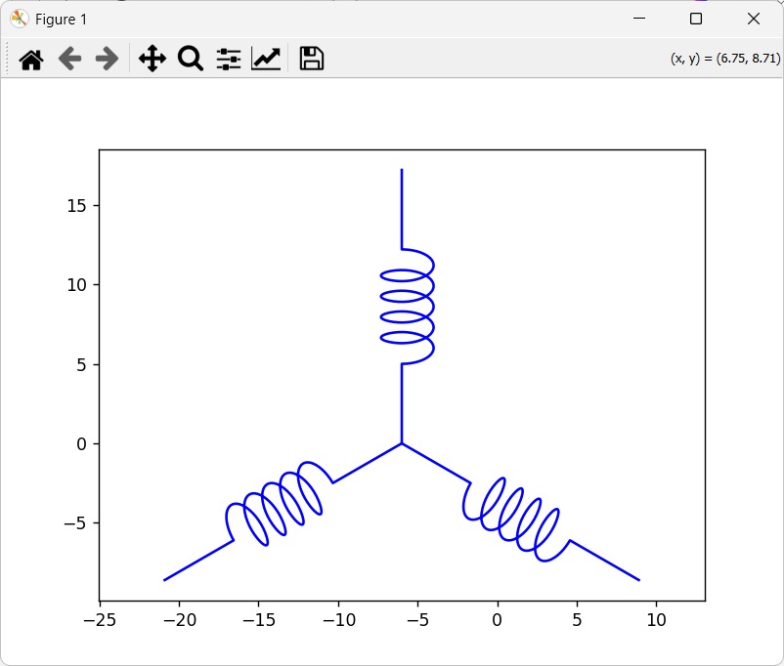Screen dimensions: 784x666
Task: Maximize the Figure 1 window
Action: tap(695, 19)
